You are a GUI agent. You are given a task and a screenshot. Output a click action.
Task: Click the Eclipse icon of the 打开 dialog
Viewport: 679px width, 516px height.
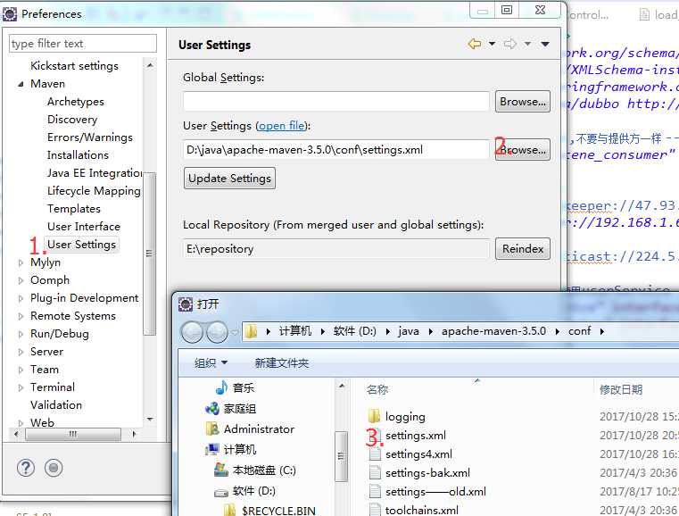coord(186,304)
